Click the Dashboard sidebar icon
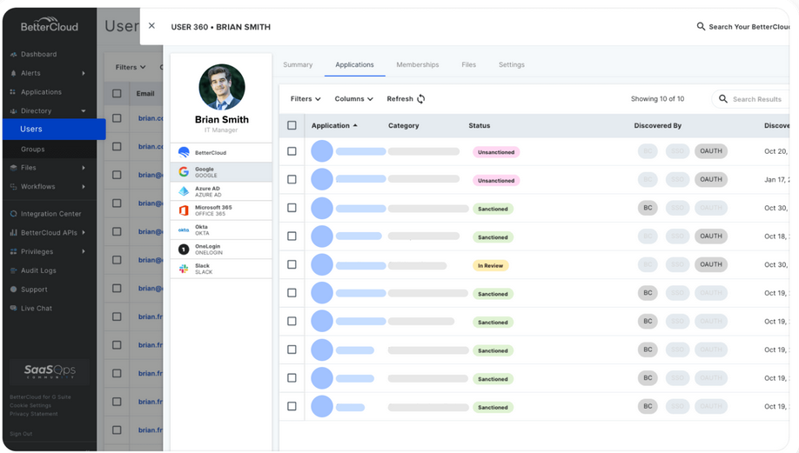The image size is (799, 453). [13, 55]
